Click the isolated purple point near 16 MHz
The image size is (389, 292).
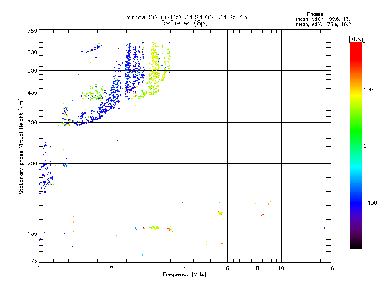[x=324, y=228]
